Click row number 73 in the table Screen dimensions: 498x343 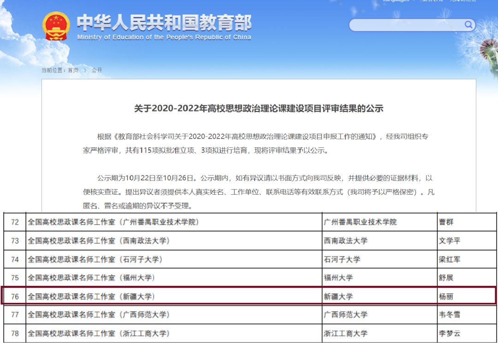point(15,241)
